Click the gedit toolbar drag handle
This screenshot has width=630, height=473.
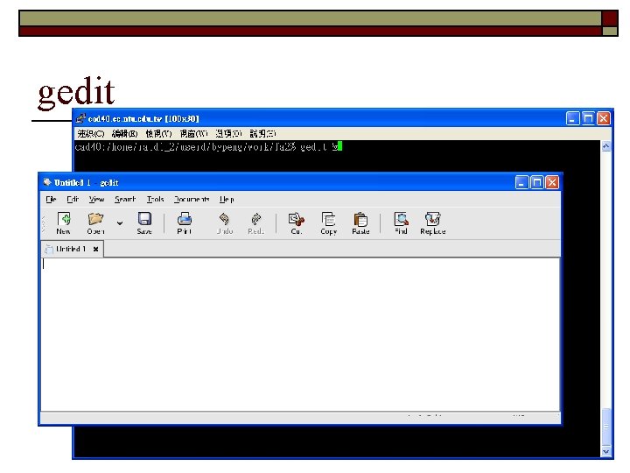(x=44, y=223)
